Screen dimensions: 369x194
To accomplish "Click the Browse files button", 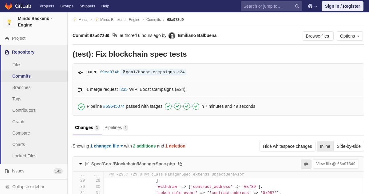I will pos(318,36).
